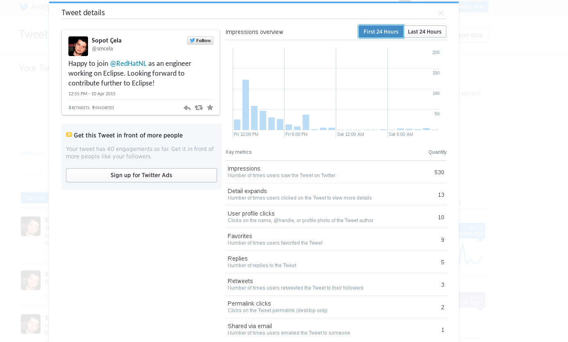Switch to Last 24 Hours view
The height and width of the screenshot is (342, 568).
click(425, 32)
